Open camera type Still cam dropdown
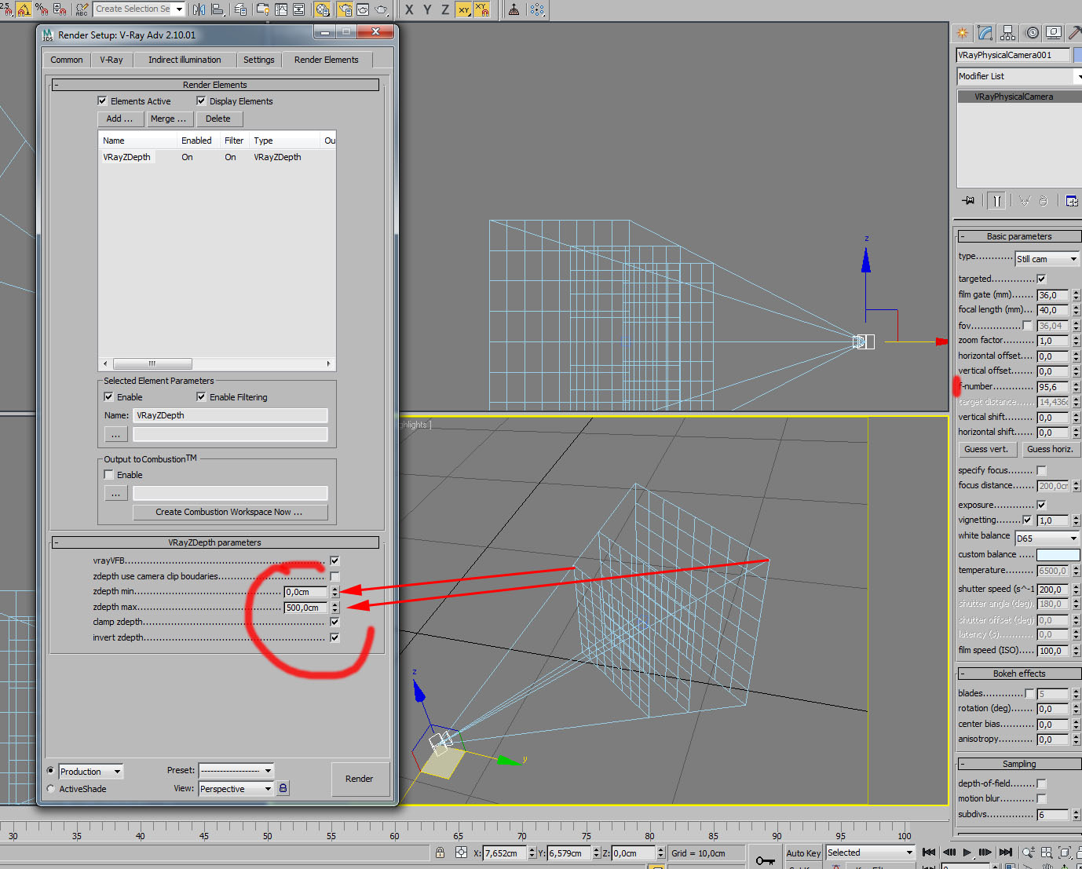The height and width of the screenshot is (869, 1082). (1047, 259)
